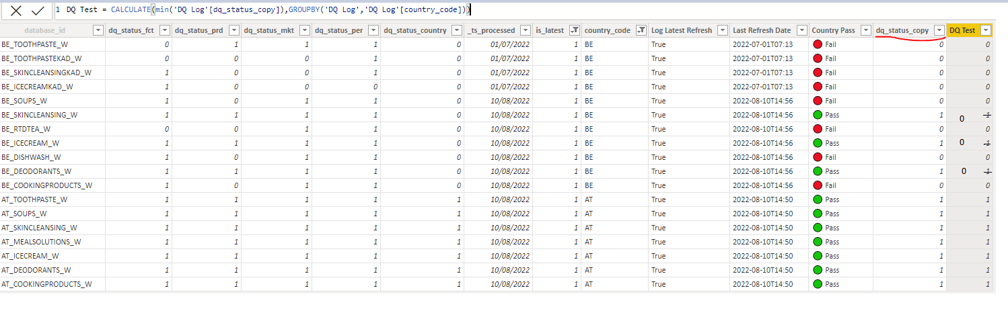Click the green Pass icon for AT_TOOTHPASTE_W
The width and height of the screenshot is (1008, 317).
pos(818,199)
